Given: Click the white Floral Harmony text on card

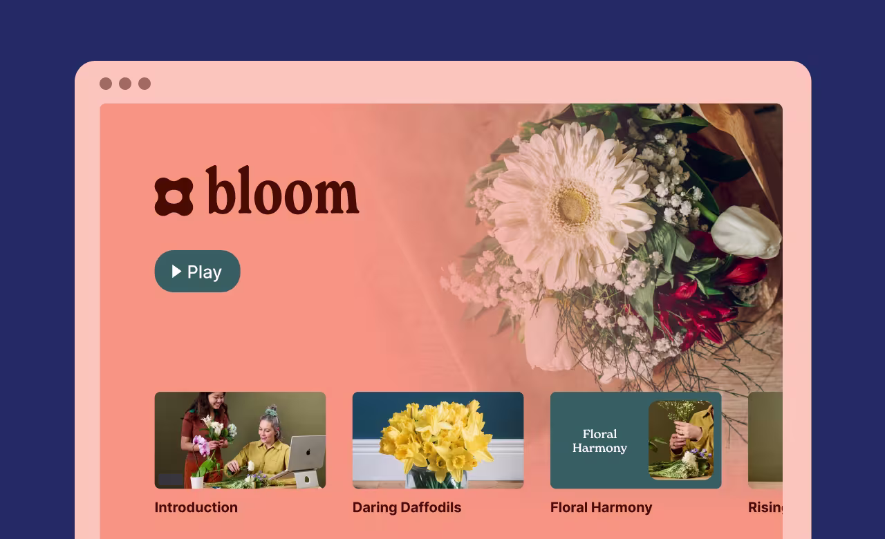Looking at the screenshot, I should [x=599, y=441].
